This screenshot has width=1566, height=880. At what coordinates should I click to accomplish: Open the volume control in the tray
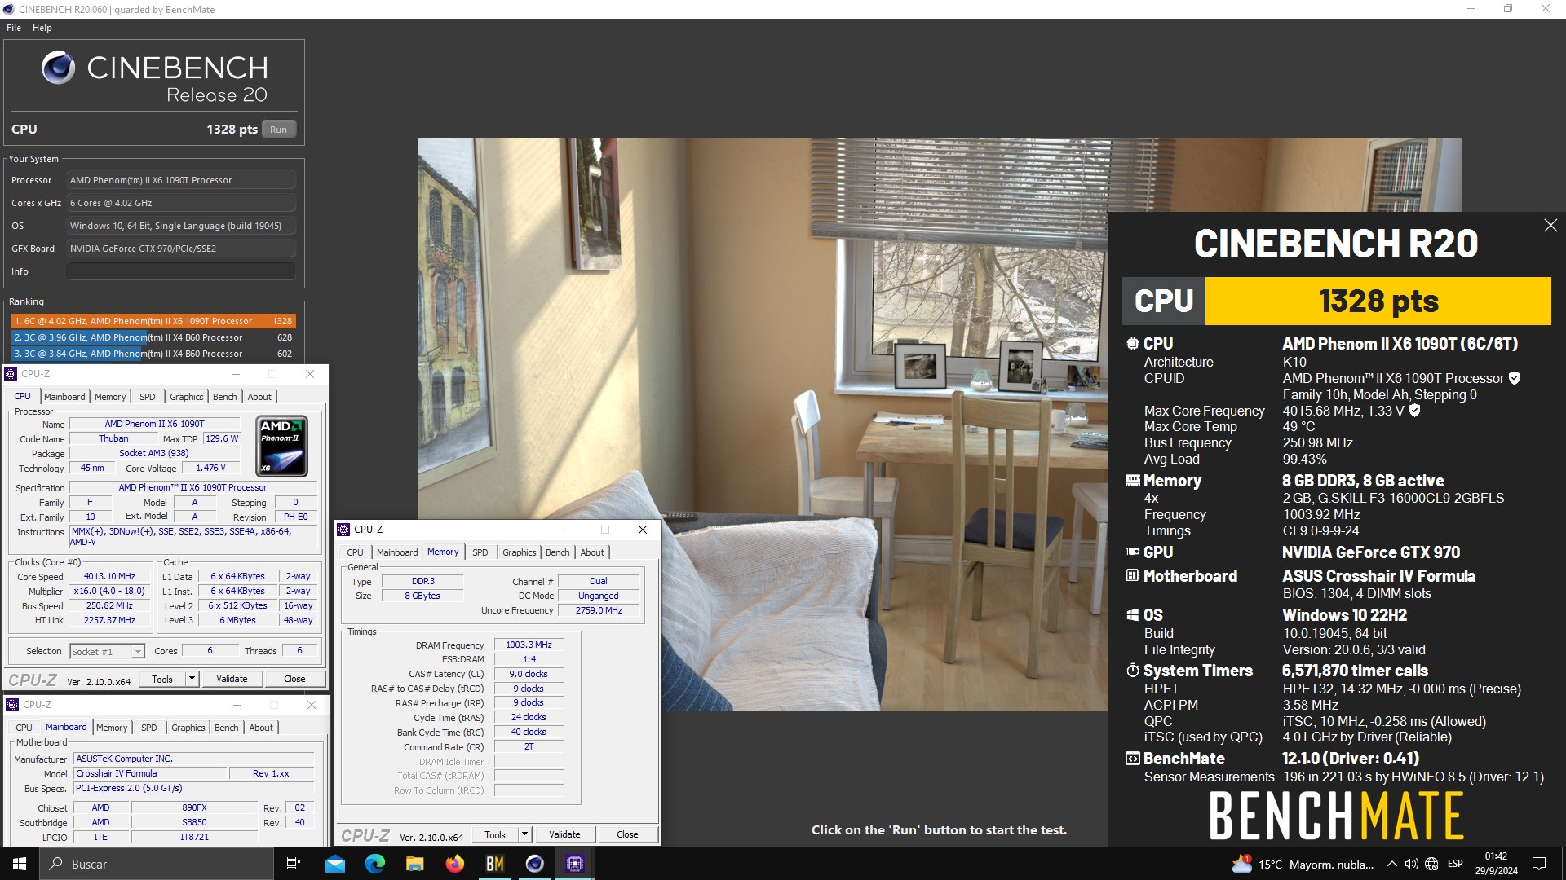(1411, 864)
